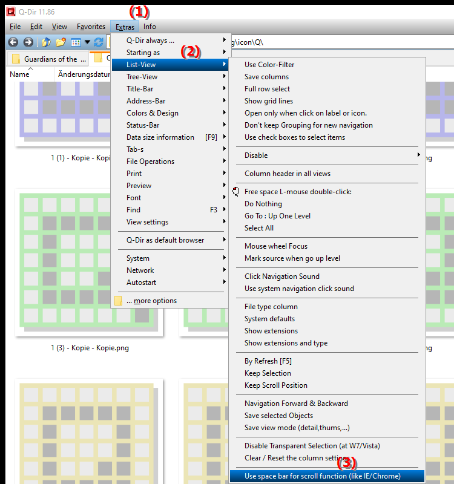The width and height of the screenshot is (454, 484).
Task: Open the folder icon beside more options
Action: [118, 301]
